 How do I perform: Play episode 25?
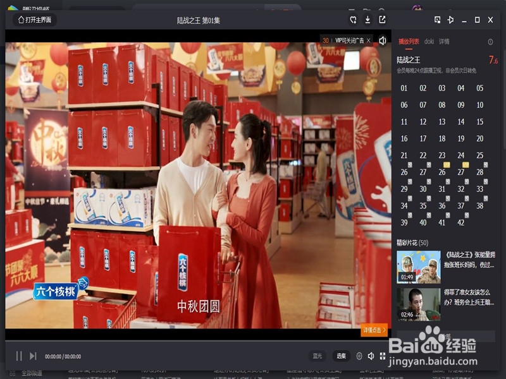click(x=480, y=155)
